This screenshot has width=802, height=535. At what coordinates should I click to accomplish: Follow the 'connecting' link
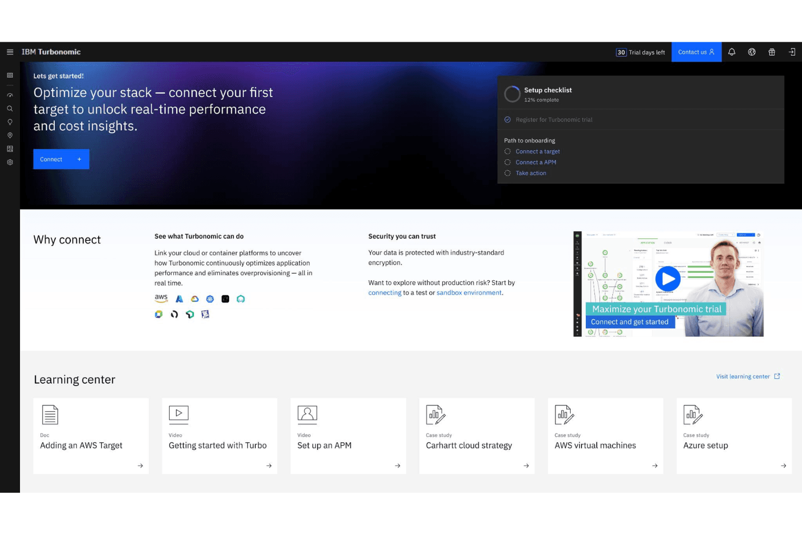[385, 293]
